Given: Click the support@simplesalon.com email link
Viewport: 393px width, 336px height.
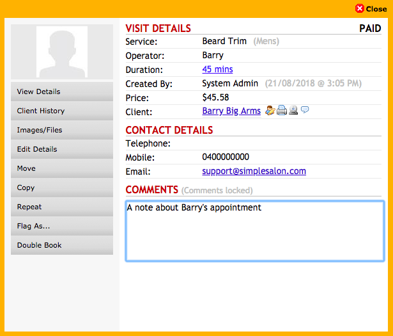Looking at the screenshot, I should pos(254,171).
